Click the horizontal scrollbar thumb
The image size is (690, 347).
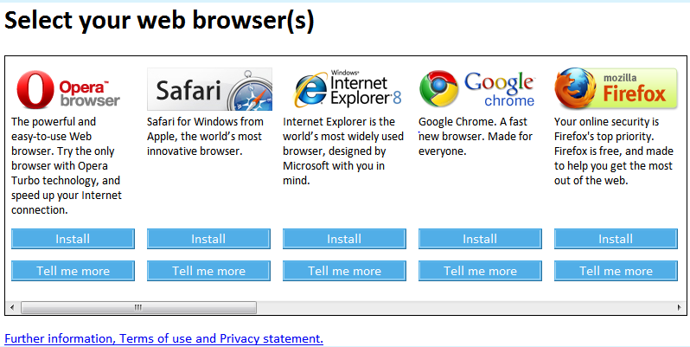(138, 307)
